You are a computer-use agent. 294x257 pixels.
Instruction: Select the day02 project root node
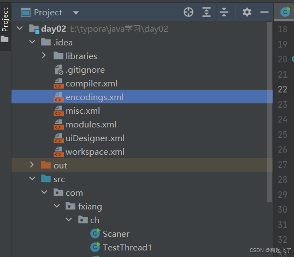point(142,28)
